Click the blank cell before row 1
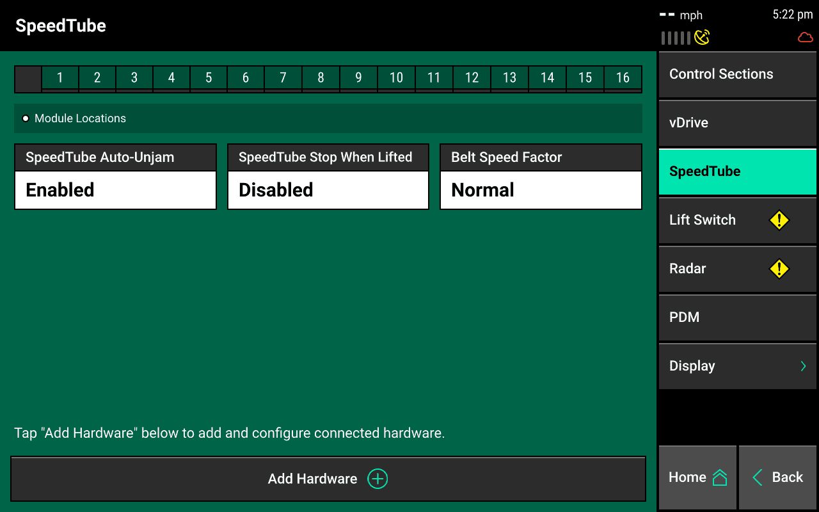 (x=28, y=79)
